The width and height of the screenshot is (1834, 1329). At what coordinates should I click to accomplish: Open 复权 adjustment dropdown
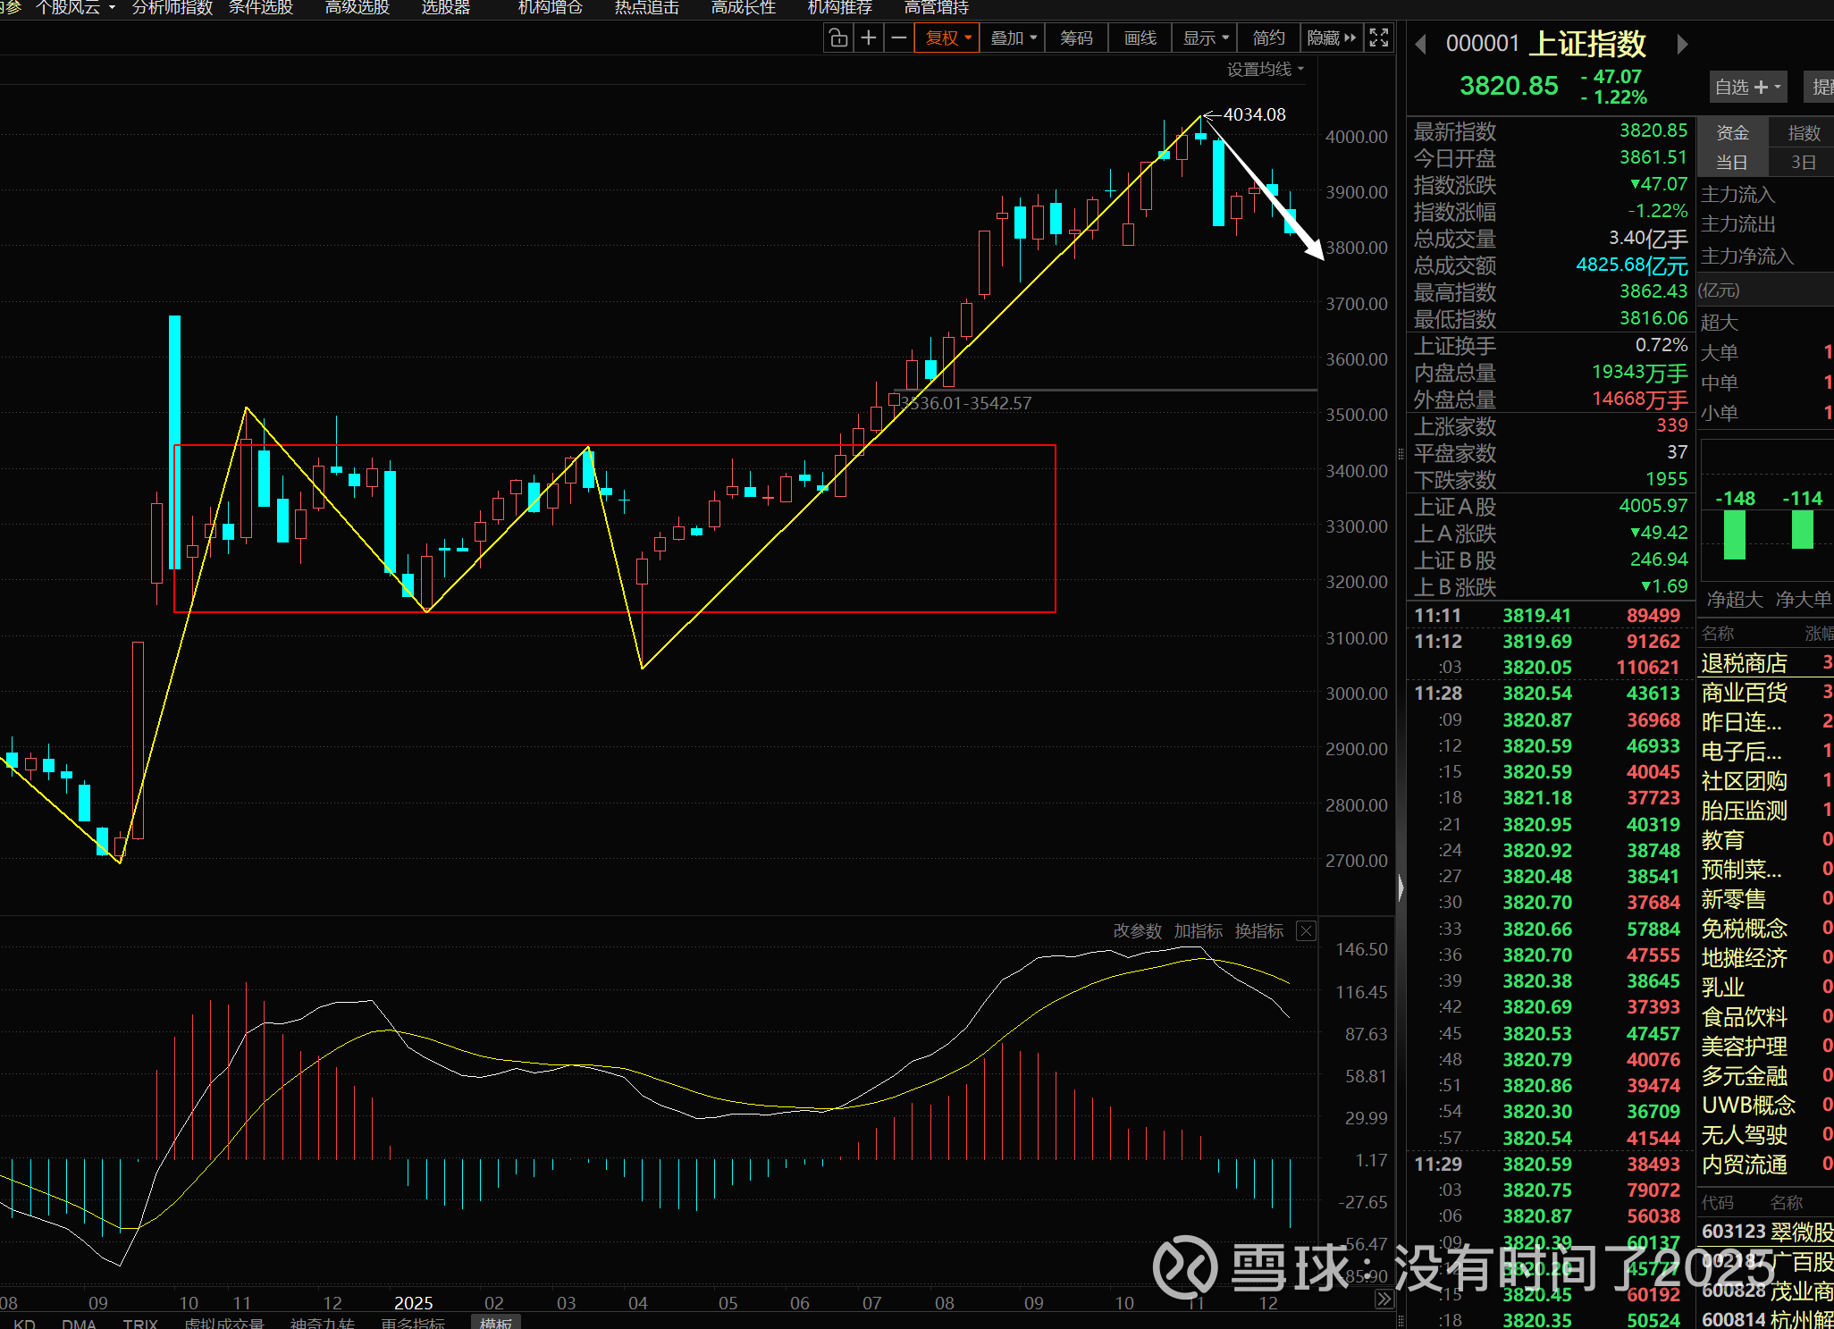point(947,38)
